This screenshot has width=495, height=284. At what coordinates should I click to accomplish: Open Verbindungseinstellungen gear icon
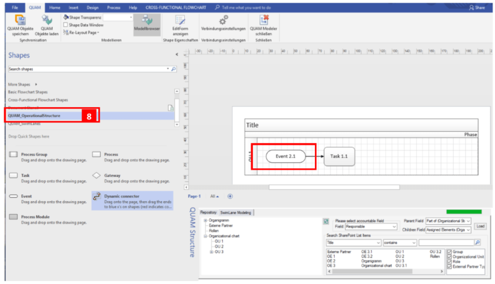223,20
